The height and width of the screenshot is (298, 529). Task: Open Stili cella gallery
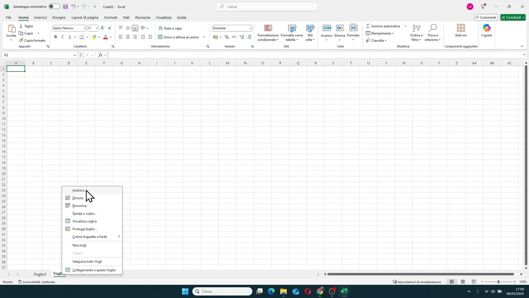pos(310,33)
